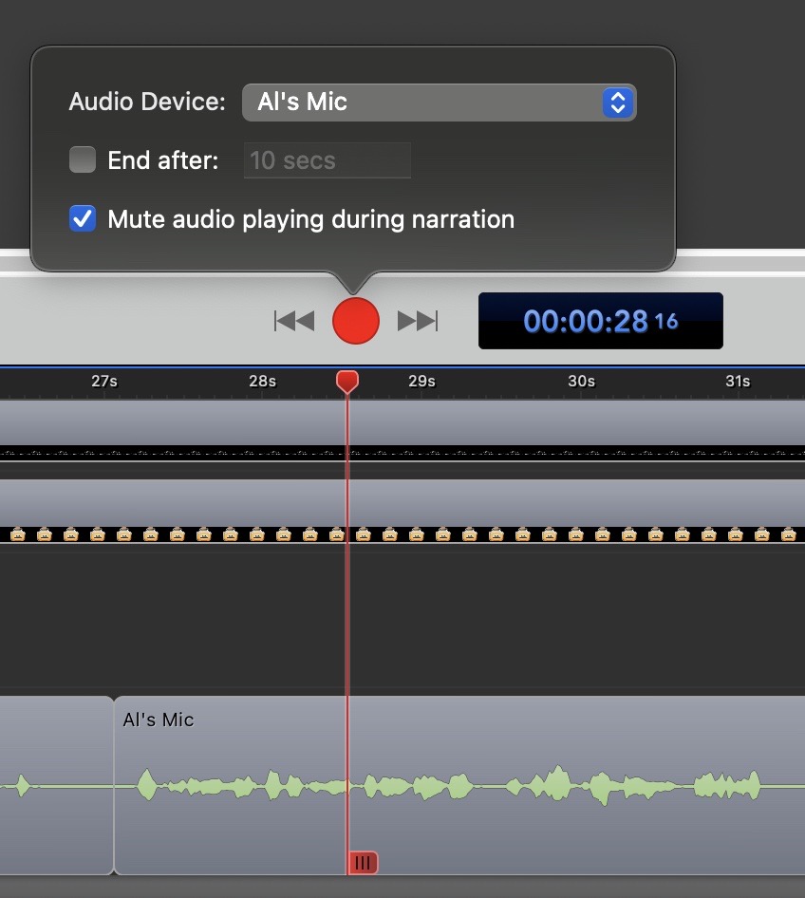805x898 pixels.
Task: Click the skip backward transport button
Action: tap(294, 321)
